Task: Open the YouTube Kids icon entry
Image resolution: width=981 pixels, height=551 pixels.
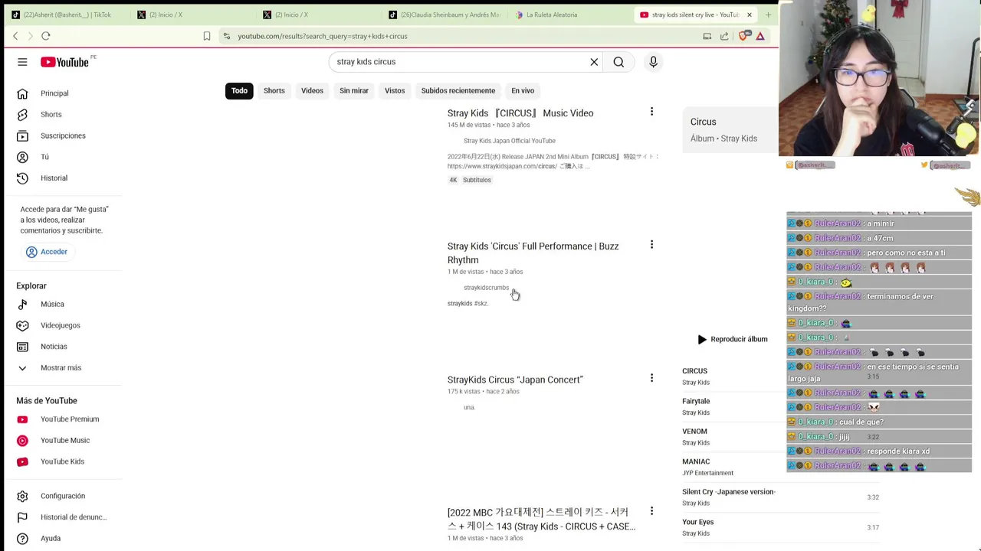Action: [x=22, y=461]
